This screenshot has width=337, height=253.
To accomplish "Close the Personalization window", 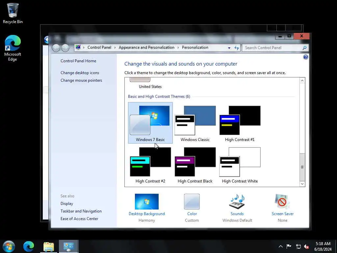I will [301, 36].
